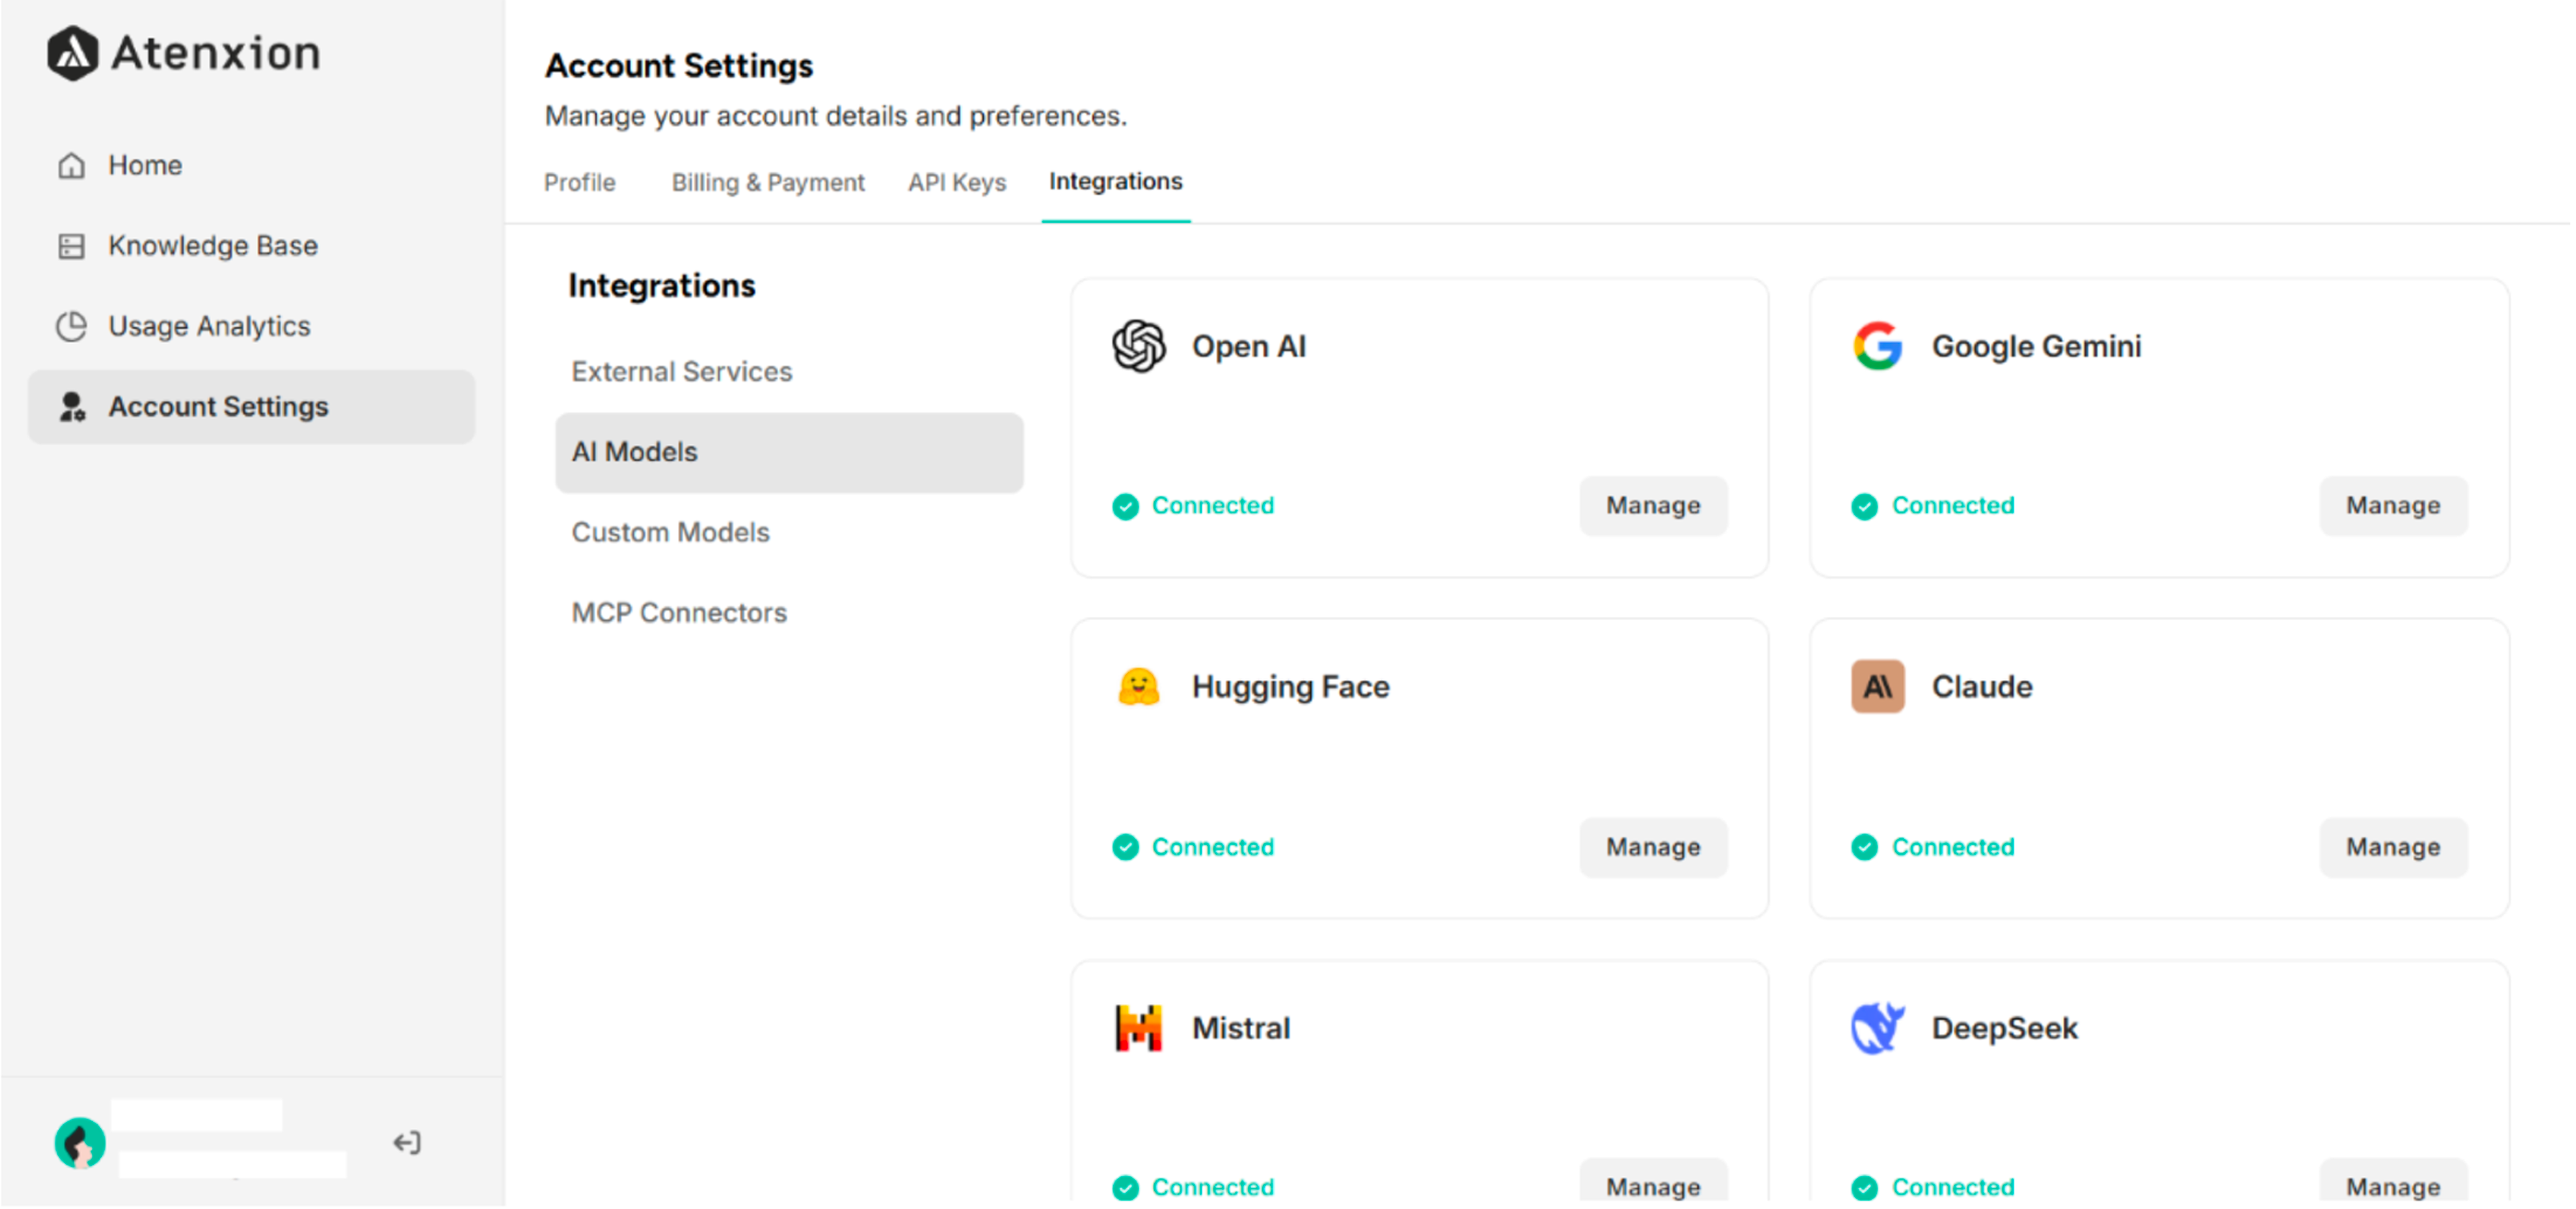Select the Hugging Face emoji icon

click(x=1139, y=686)
